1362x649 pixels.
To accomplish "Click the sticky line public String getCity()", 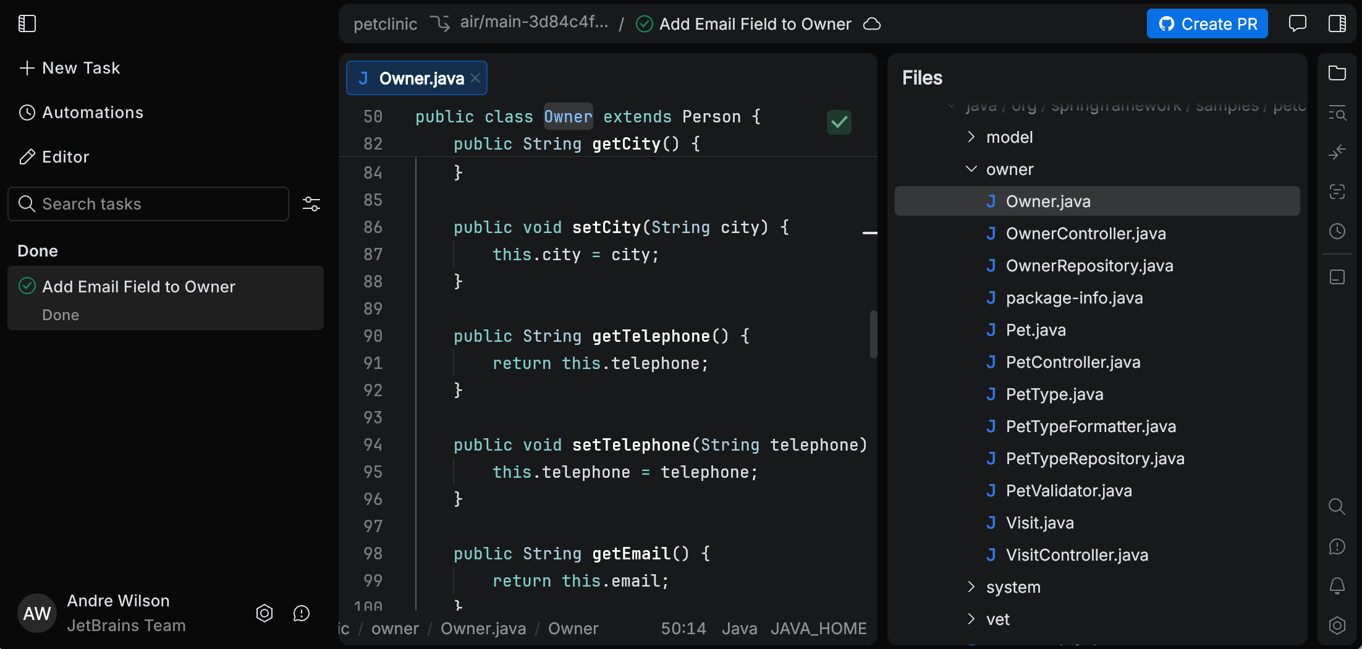I will click(577, 144).
